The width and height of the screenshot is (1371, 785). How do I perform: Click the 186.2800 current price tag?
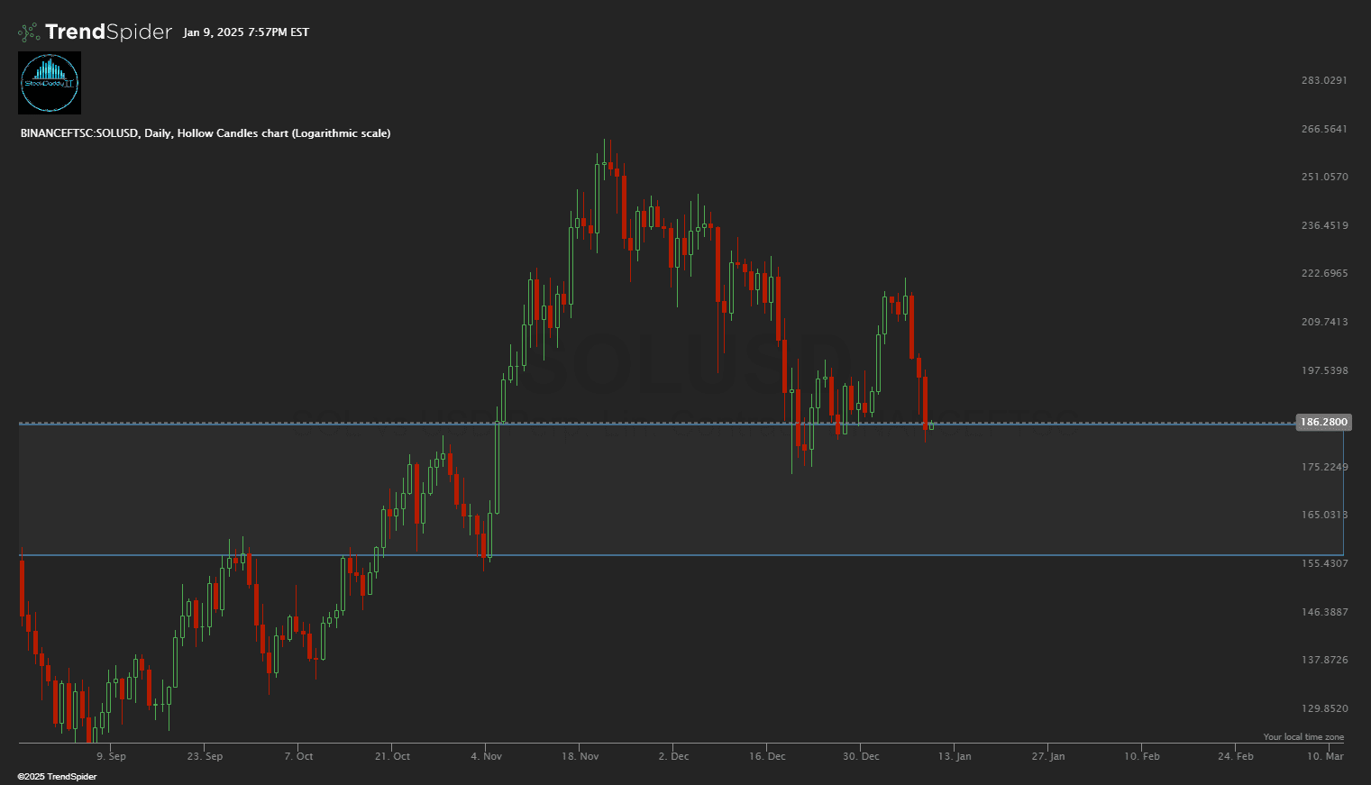point(1322,422)
